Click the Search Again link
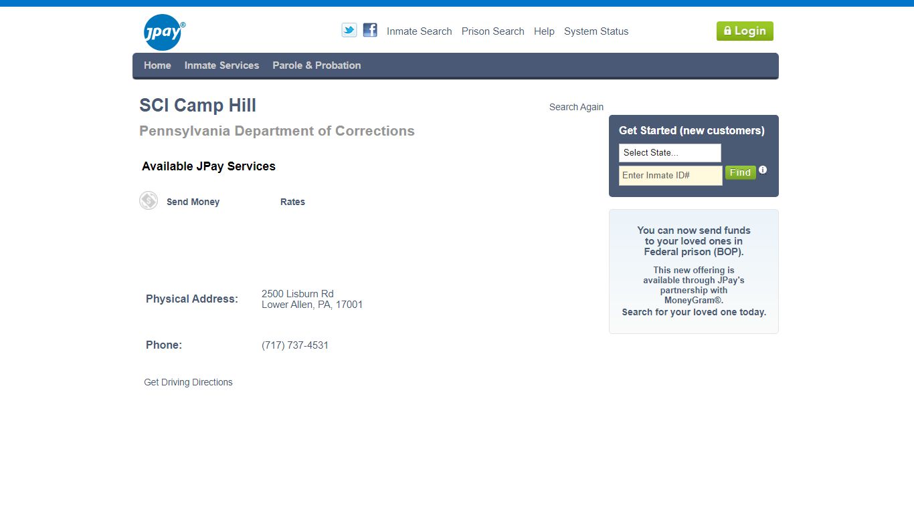This screenshot has width=914, height=513. coord(576,107)
